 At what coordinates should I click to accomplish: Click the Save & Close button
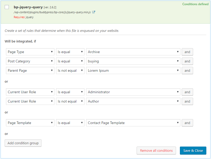[193, 150]
